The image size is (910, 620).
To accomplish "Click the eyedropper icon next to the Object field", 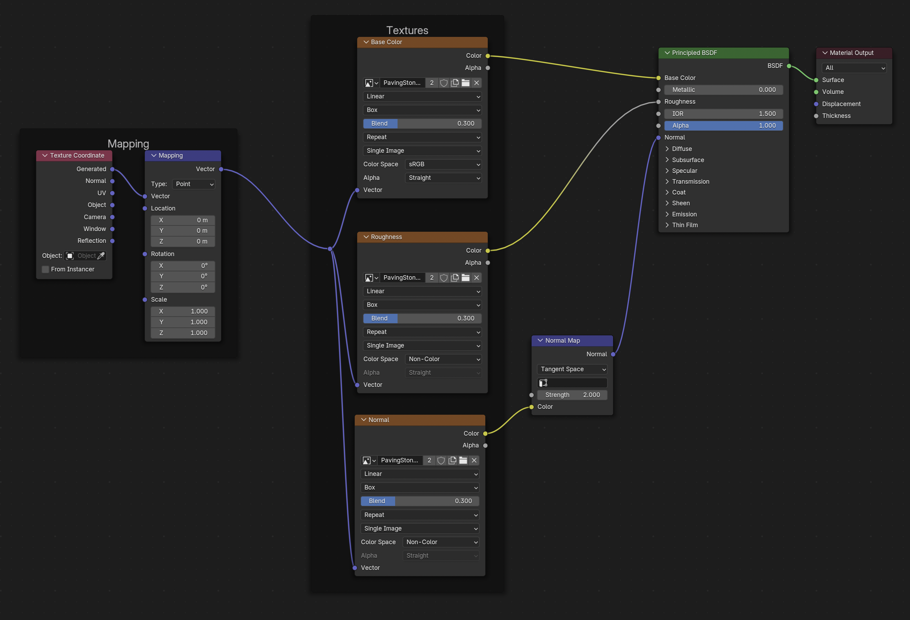I will tap(101, 256).
